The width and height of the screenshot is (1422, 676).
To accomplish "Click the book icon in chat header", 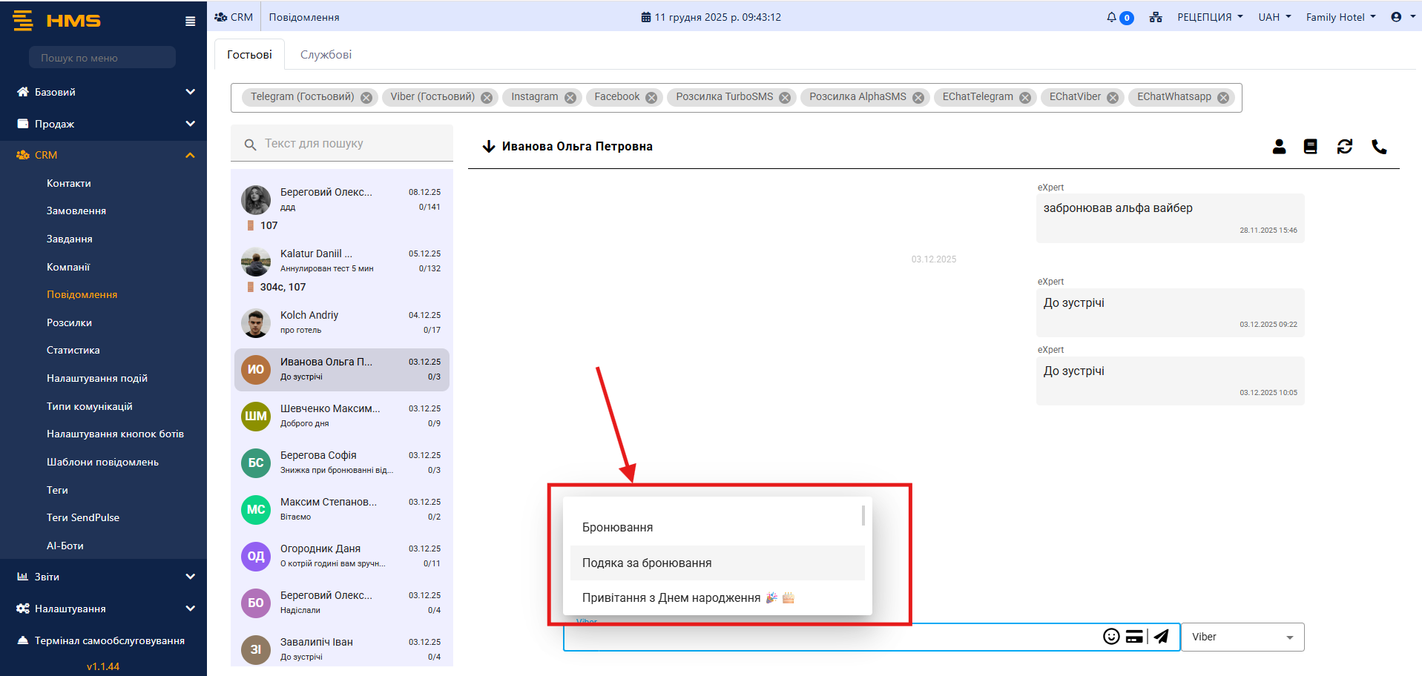I will (1311, 147).
